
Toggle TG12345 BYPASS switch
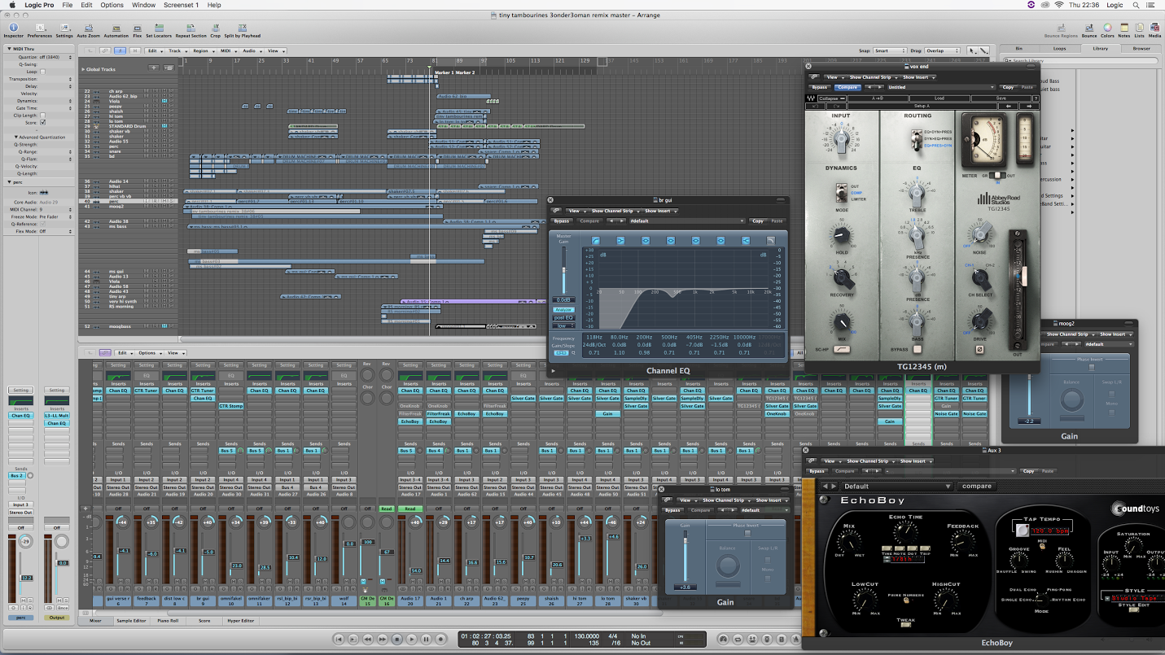click(x=918, y=349)
